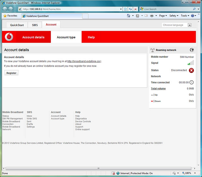This screenshot has width=202, height=177.
Task: Click the Roaming network globe icon
Action: click(192, 50)
